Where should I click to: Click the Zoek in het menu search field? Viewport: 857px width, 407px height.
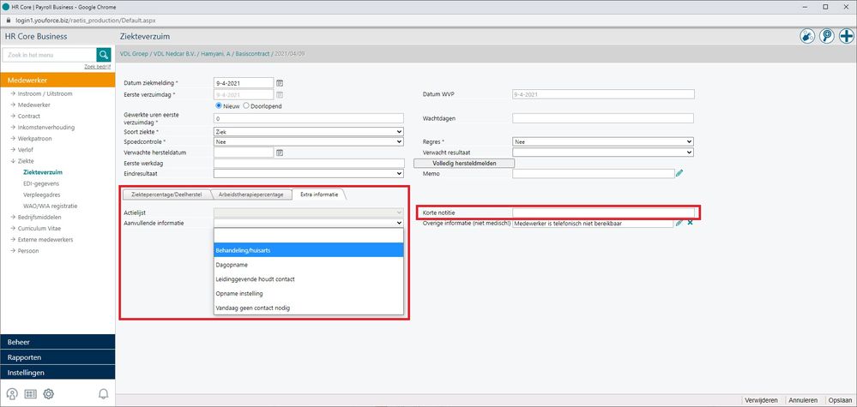[x=49, y=55]
